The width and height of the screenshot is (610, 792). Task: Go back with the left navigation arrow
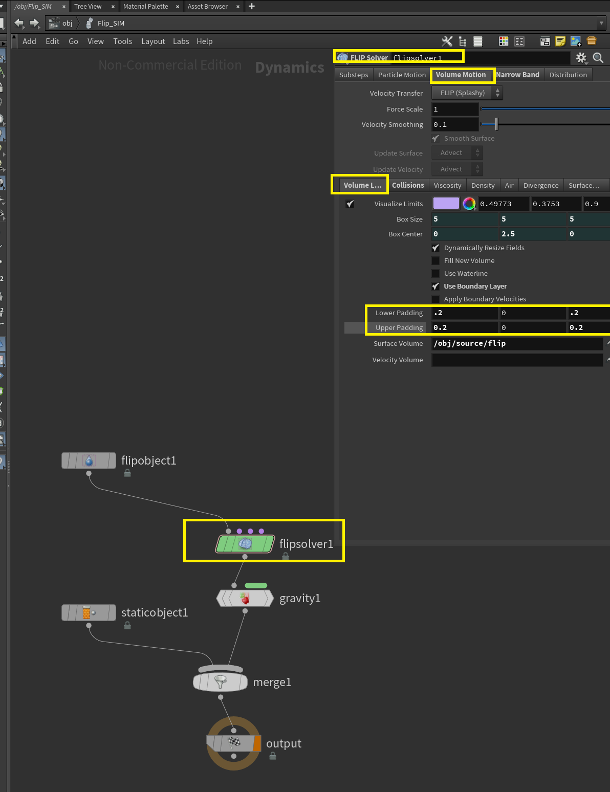19,23
